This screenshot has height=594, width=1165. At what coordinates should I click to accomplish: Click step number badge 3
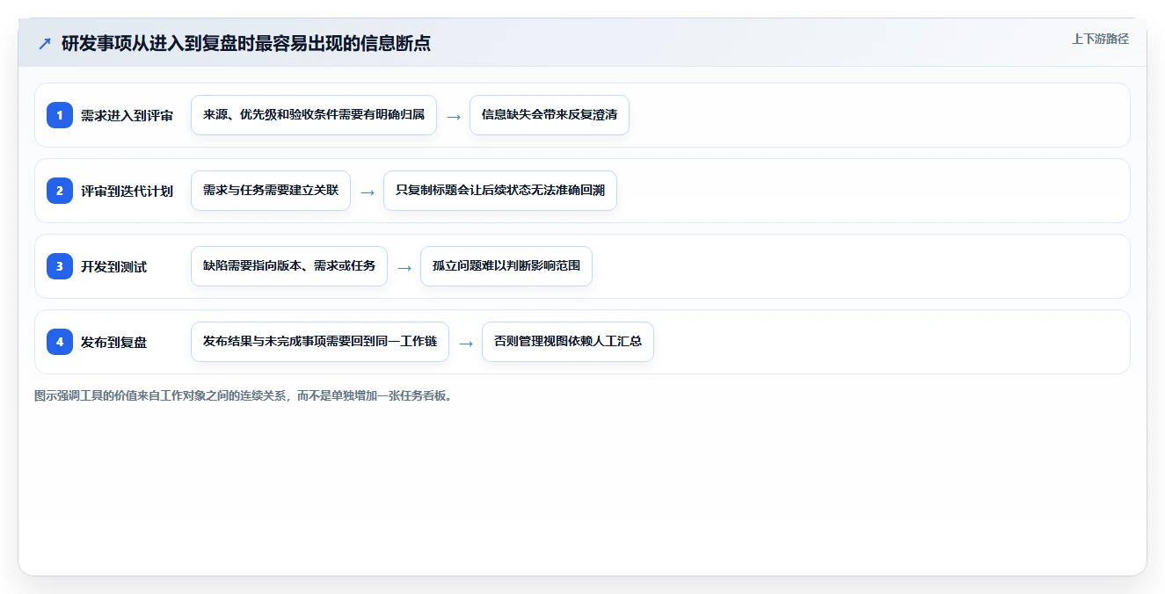(60, 266)
